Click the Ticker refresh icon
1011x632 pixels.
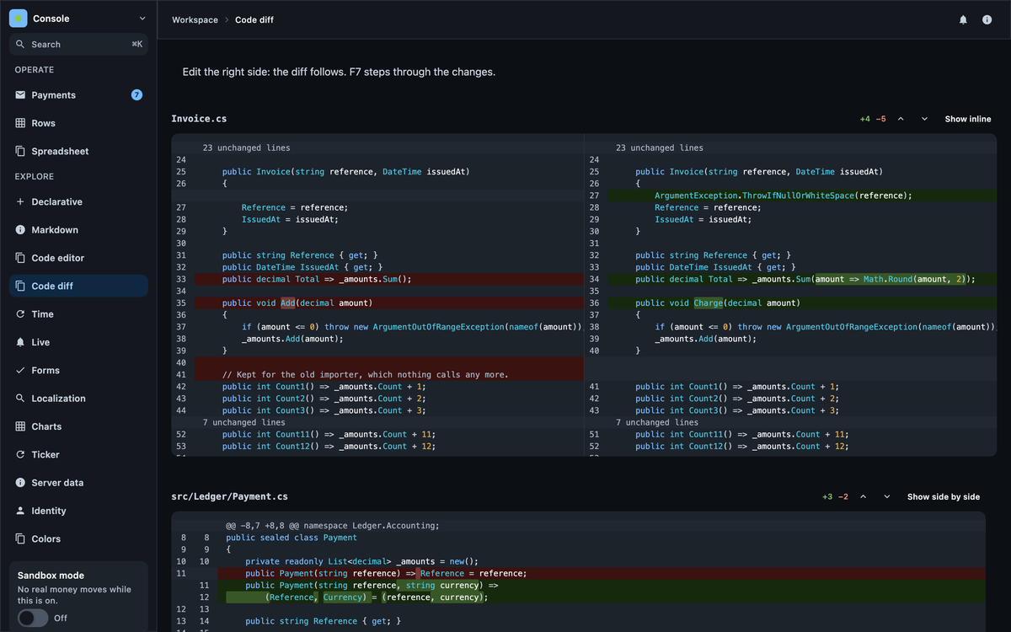coord(20,454)
